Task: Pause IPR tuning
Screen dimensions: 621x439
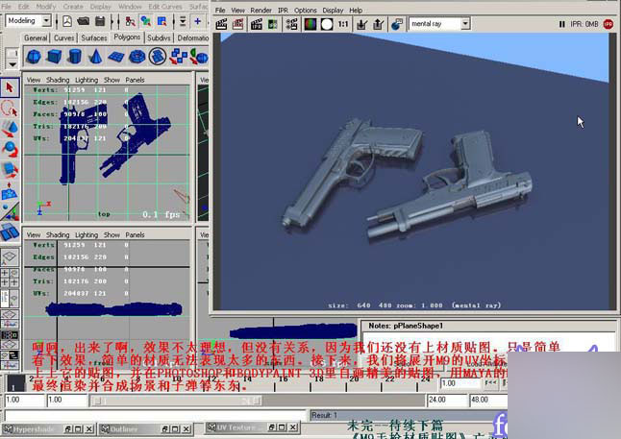Action: (x=561, y=24)
